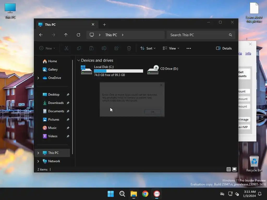Click chevron after This PC in address bar

tap(123, 35)
